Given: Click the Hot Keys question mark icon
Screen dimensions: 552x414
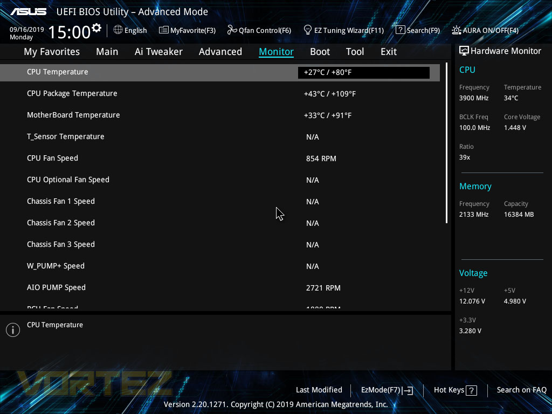Looking at the screenshot, I should point(471,390).
